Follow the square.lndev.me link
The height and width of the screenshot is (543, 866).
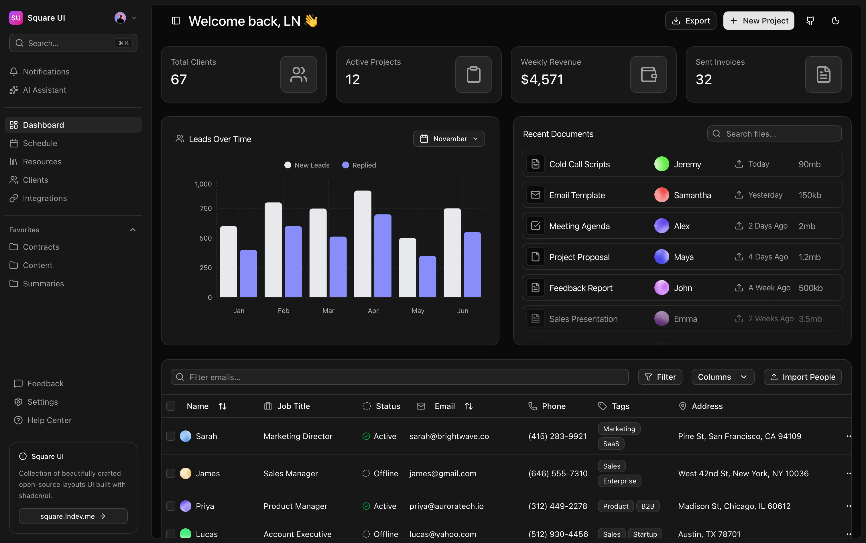click(73, 516)
